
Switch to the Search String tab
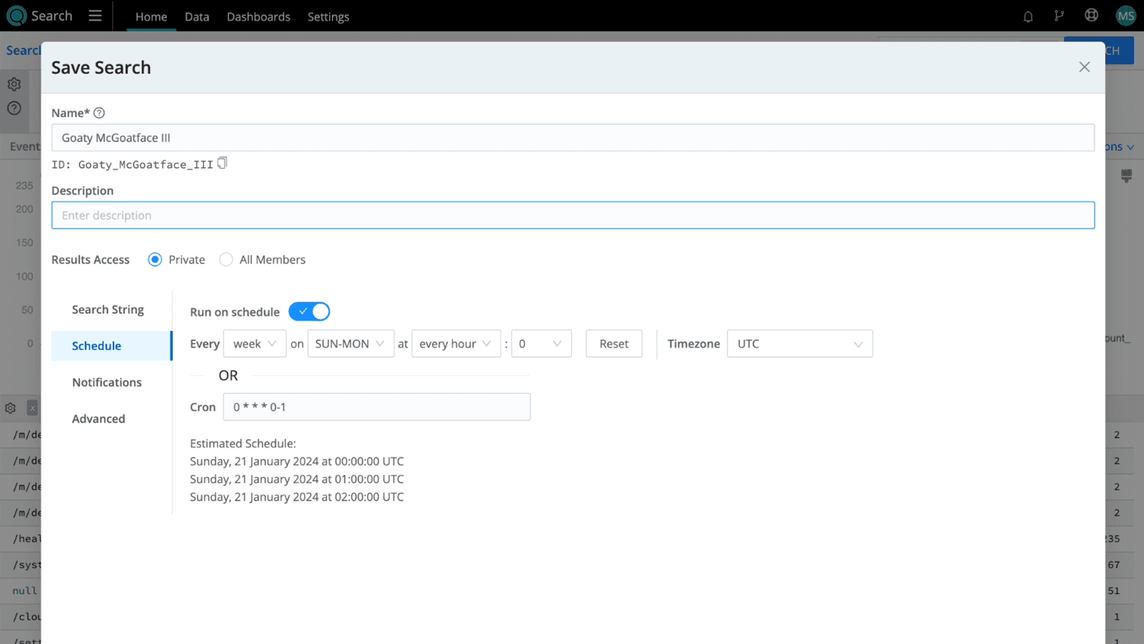click(x=108, y=310)
